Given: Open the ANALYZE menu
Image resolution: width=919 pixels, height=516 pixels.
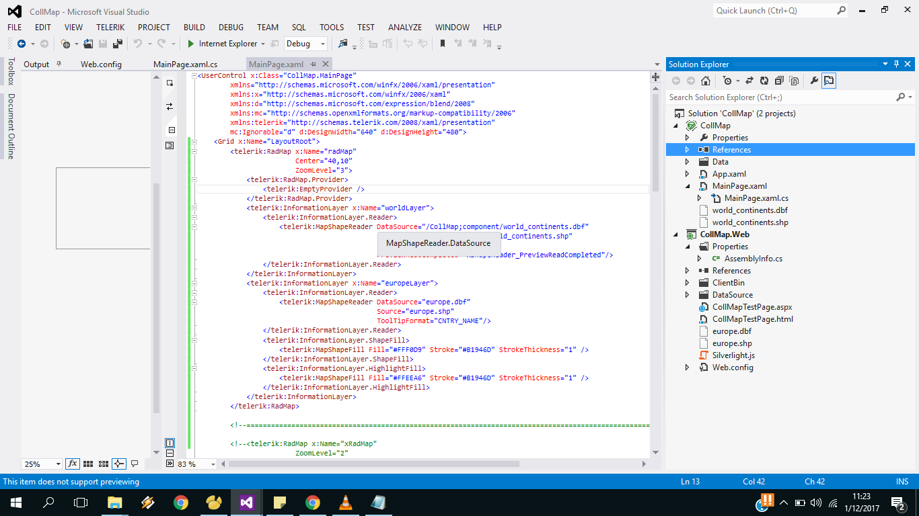Looking at the screenshot, I should pos(405,28).
